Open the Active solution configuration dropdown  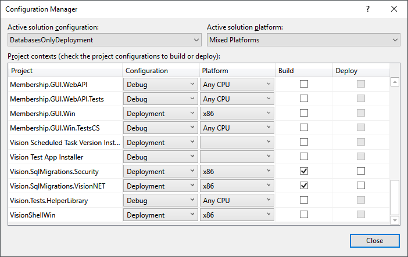(105, 40)
